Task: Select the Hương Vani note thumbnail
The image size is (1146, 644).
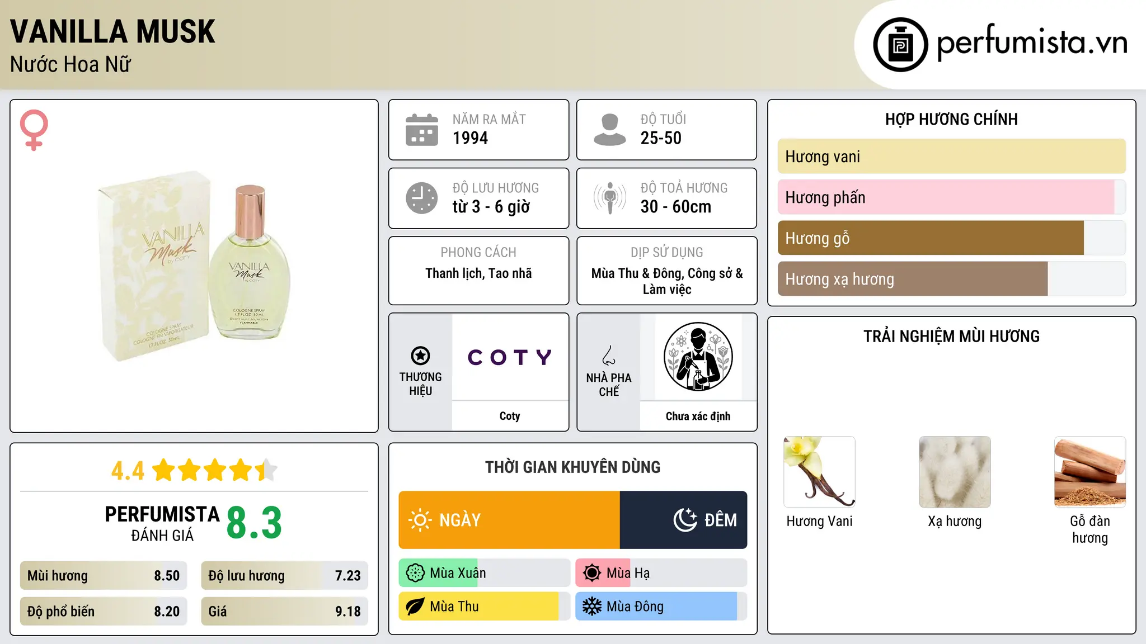Action: [x=820, y=472]
